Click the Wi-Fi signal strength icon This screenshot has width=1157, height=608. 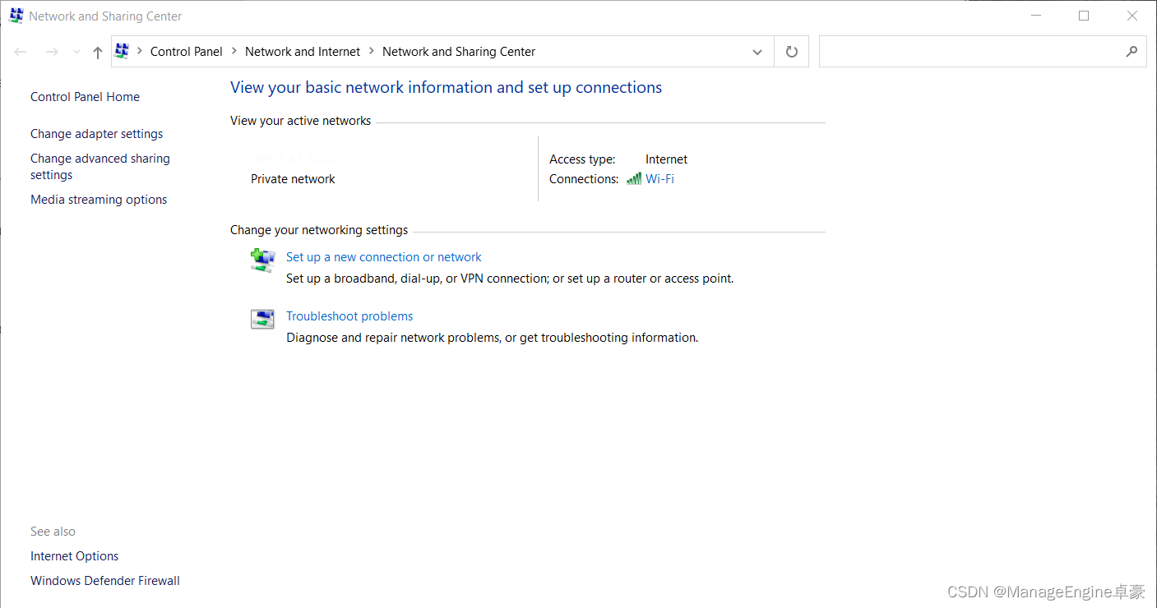[x=634, y=179]
